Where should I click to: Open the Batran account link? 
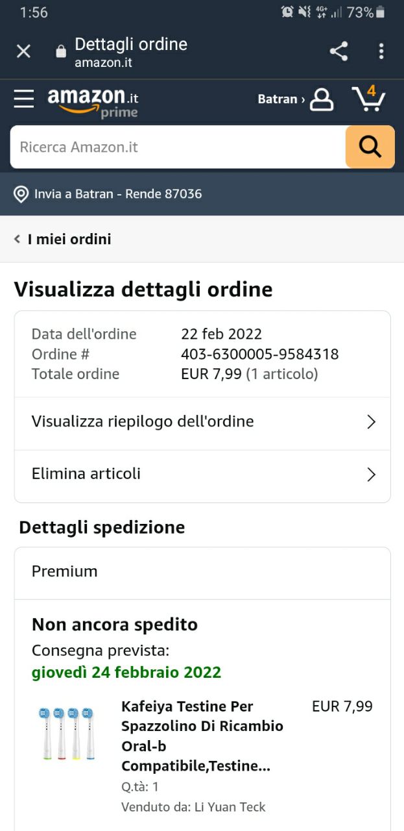tap(281, 99)
